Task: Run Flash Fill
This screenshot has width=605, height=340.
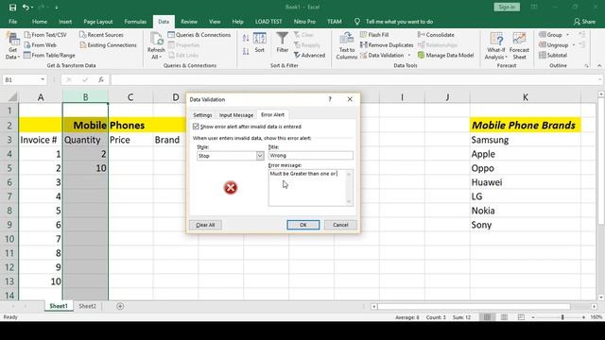Action: [374, 35]
